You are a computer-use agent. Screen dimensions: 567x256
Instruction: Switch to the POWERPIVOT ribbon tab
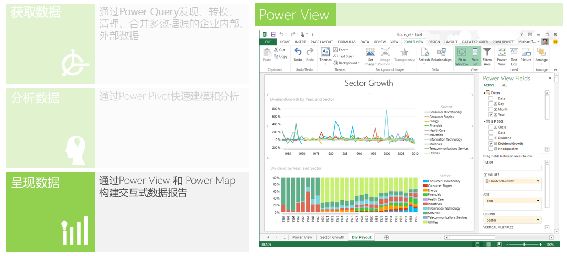point(502,42)
